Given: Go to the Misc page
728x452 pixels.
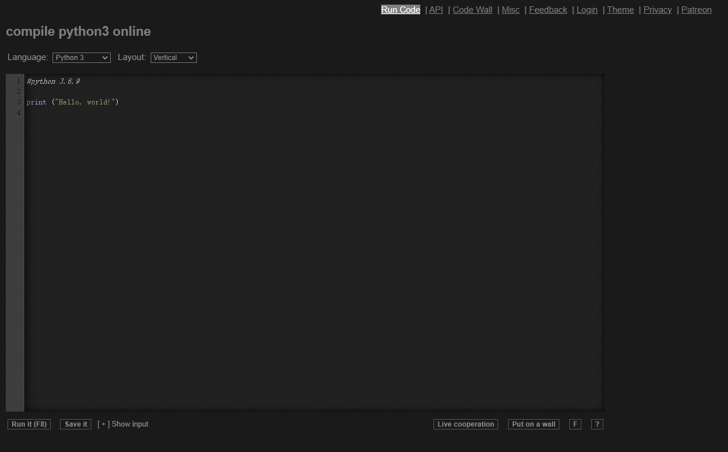Looking at the screenshot, I should coord(510,10).
